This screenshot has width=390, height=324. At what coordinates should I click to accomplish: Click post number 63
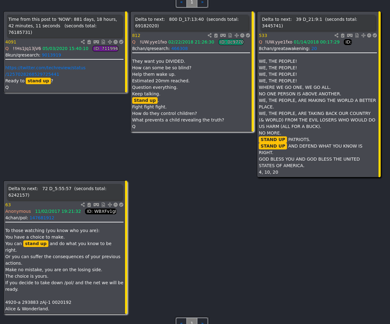tap(8, 205)
